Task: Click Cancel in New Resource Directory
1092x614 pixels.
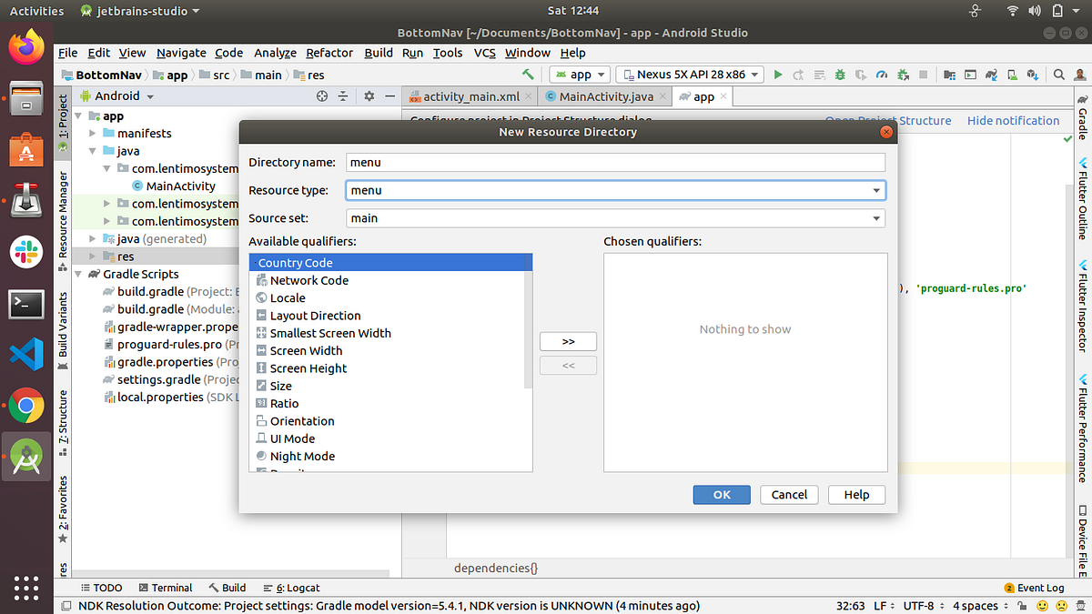Action: click(789, 495)
